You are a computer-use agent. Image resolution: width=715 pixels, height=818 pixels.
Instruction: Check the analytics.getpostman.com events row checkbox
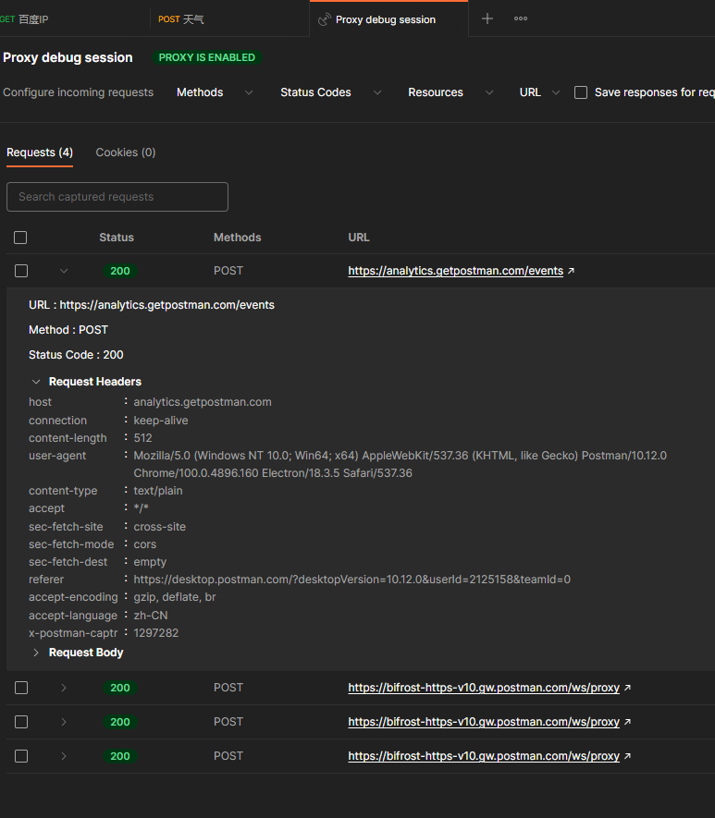point(21,271)
